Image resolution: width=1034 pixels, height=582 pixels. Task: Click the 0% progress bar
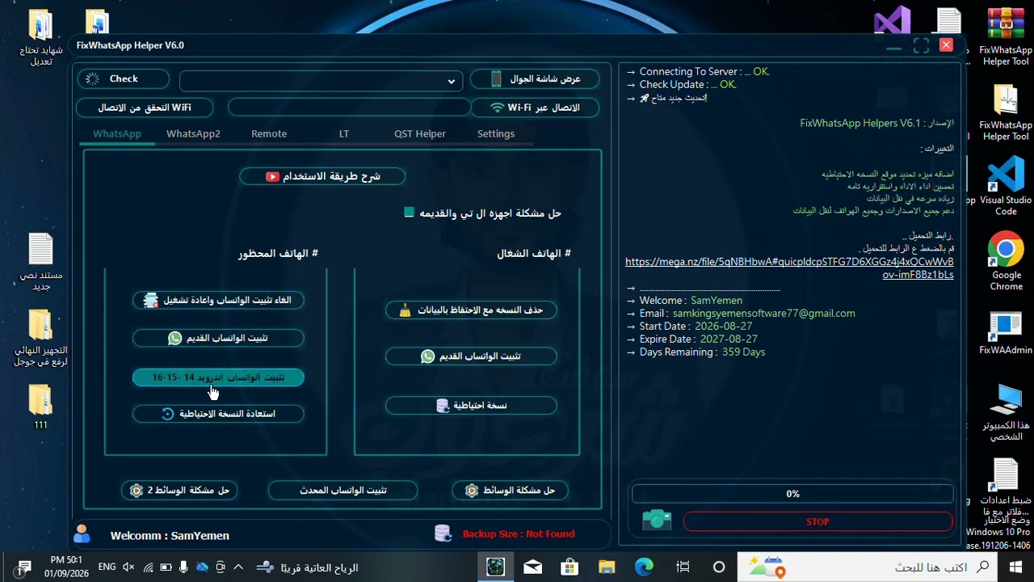tap(792, 494)
